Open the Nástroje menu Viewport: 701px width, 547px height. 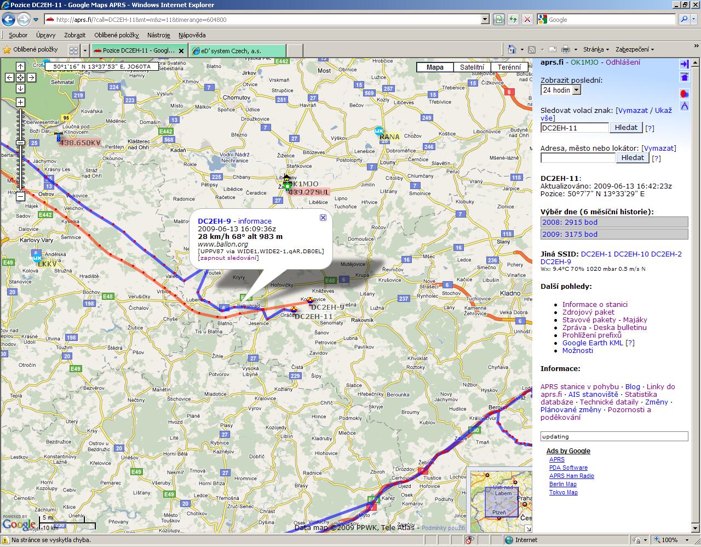click(158, 35)
